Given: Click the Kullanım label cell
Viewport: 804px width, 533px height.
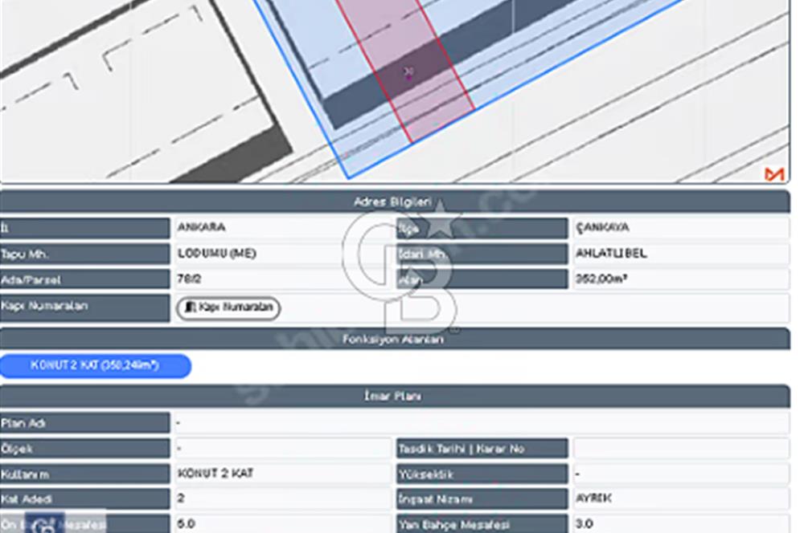Looking at the screenshot, I should pos(84,474).
